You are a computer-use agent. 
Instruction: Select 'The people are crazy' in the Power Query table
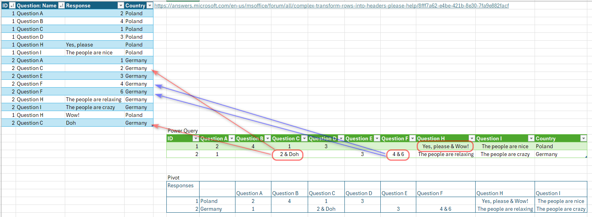(x=505, y=154)
